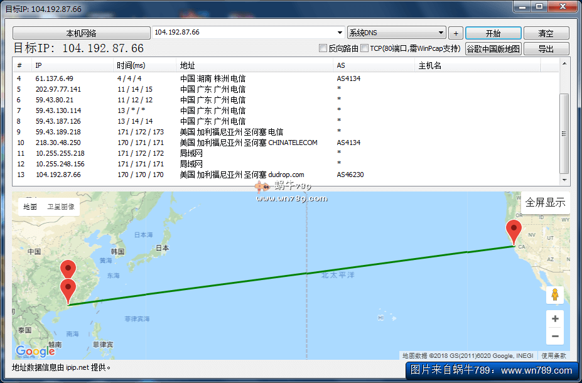Click the 开始 button to start trace

[x=493, y=33]
